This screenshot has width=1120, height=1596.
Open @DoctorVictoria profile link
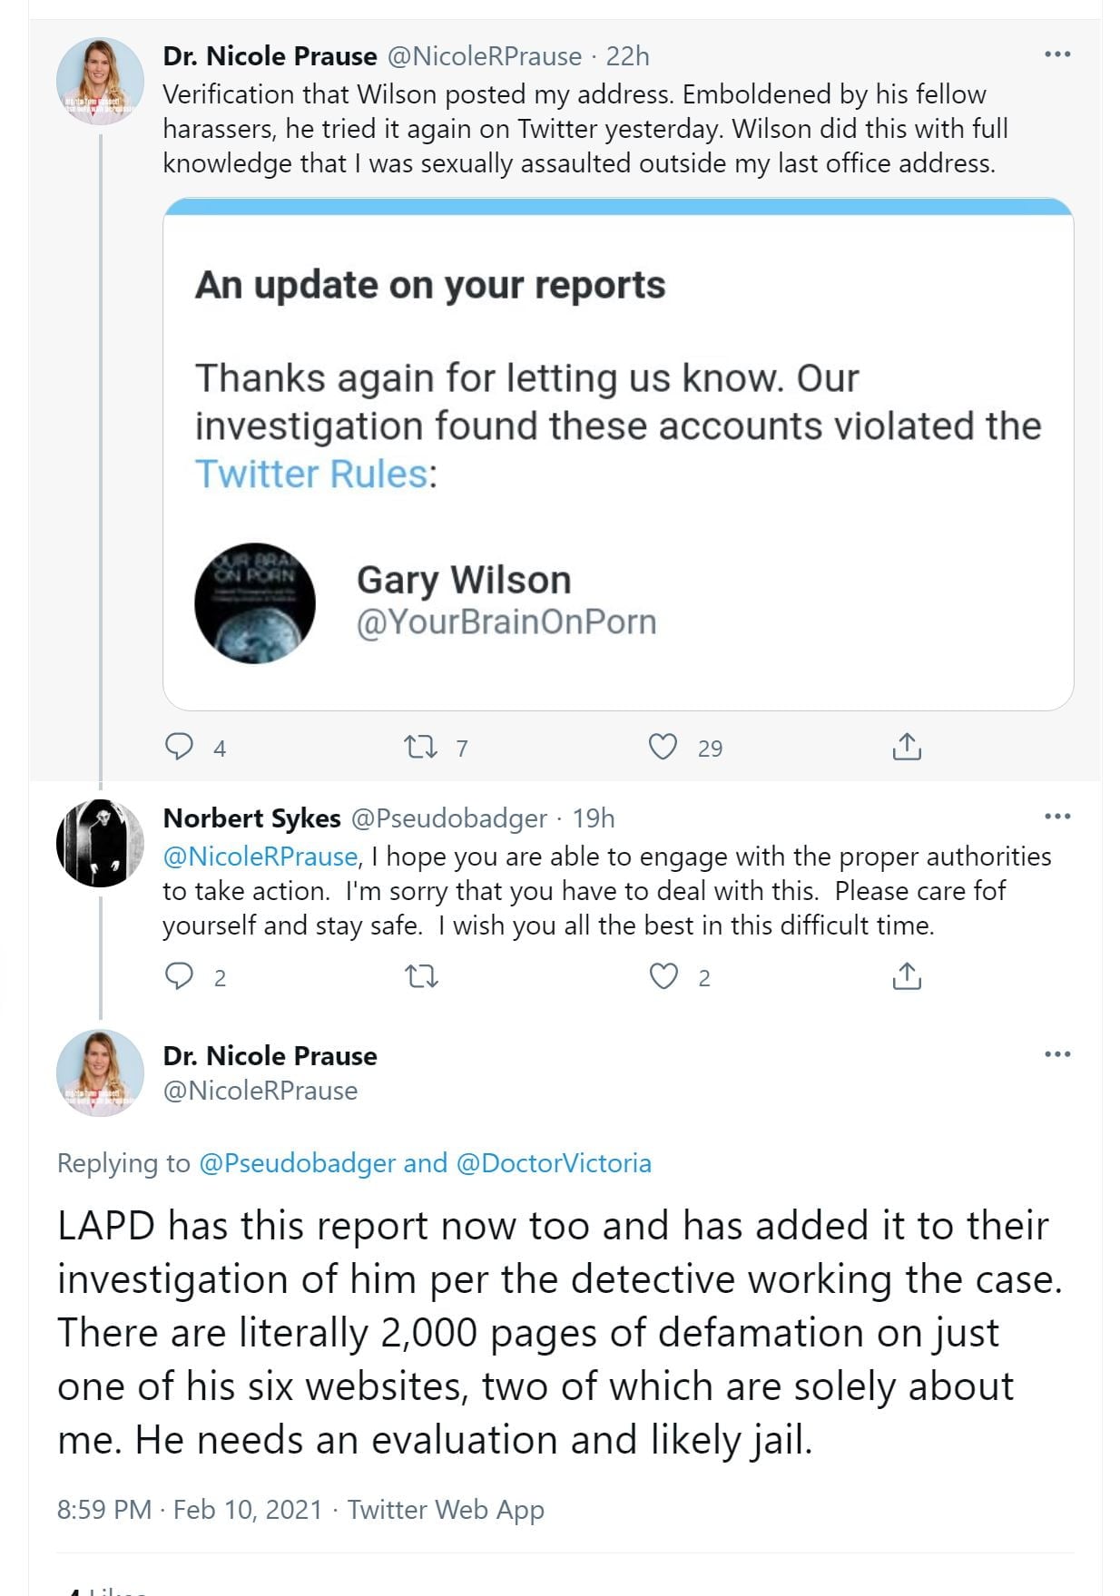(554, 1163)
